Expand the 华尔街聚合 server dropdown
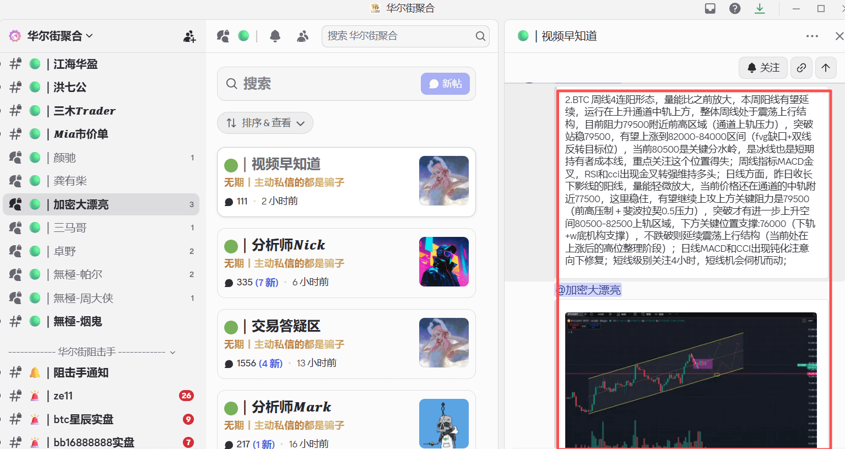The height and width of the screenshot is (449, 845). pos(61,36)
